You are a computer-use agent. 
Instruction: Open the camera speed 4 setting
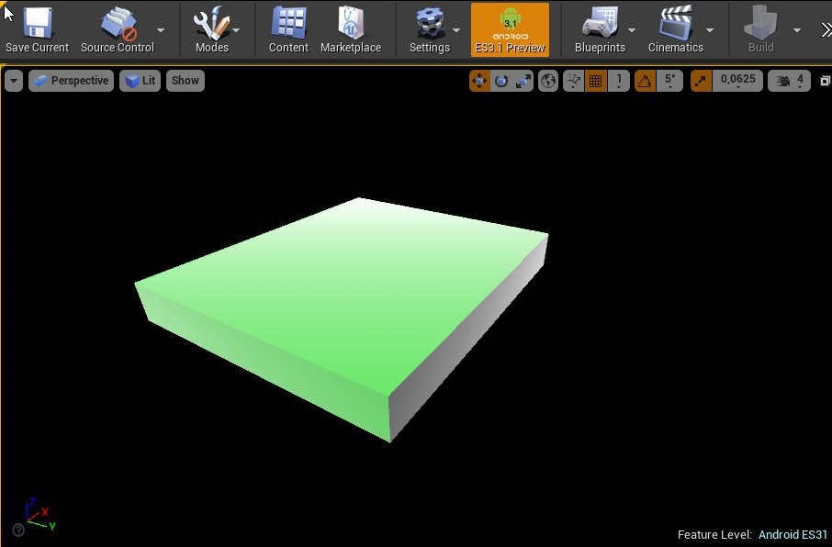[790, 81]
